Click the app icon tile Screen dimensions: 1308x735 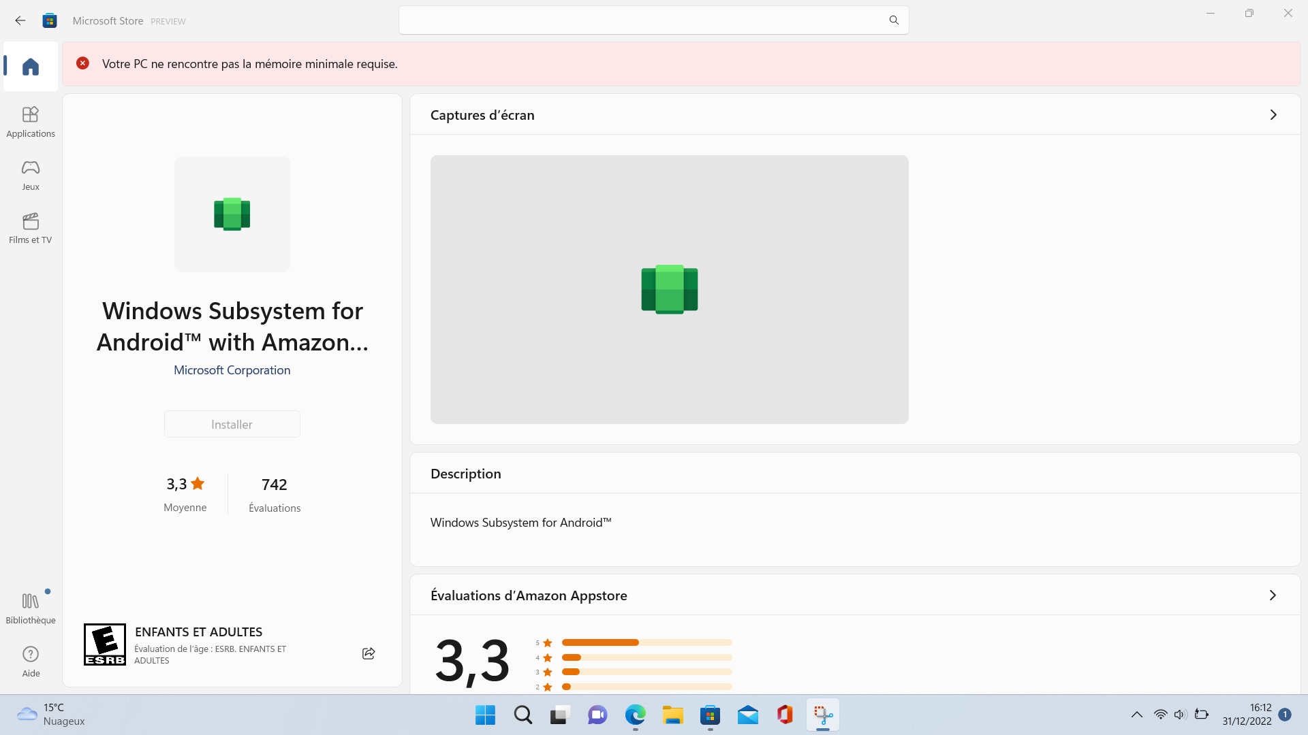232,214
